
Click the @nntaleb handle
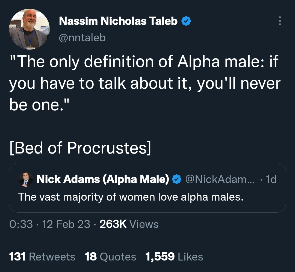[82, 37]
